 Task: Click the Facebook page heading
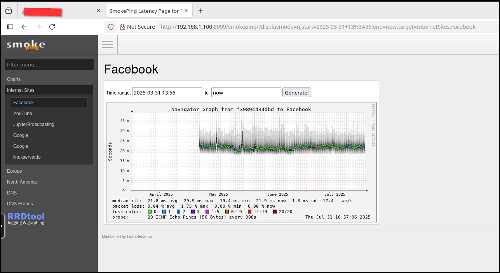[x=131, y=69]
